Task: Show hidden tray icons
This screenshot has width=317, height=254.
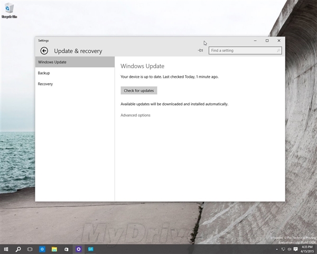Action: pos(277,249)
